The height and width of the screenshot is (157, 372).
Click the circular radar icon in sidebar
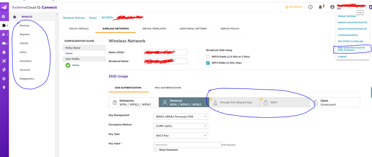point(4,79)
